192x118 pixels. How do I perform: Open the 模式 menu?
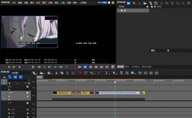coord(44,2)
